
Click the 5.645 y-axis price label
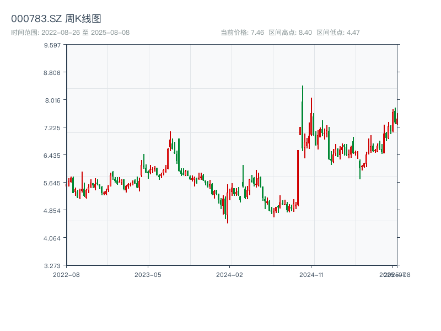click(x=52, y=183)
